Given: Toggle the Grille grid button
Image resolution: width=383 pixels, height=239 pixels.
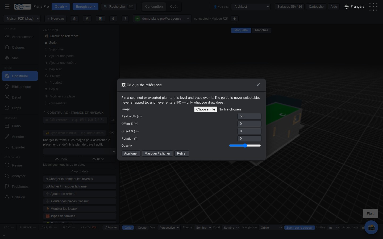Looking at the screenshot, I should click(128, 228).
